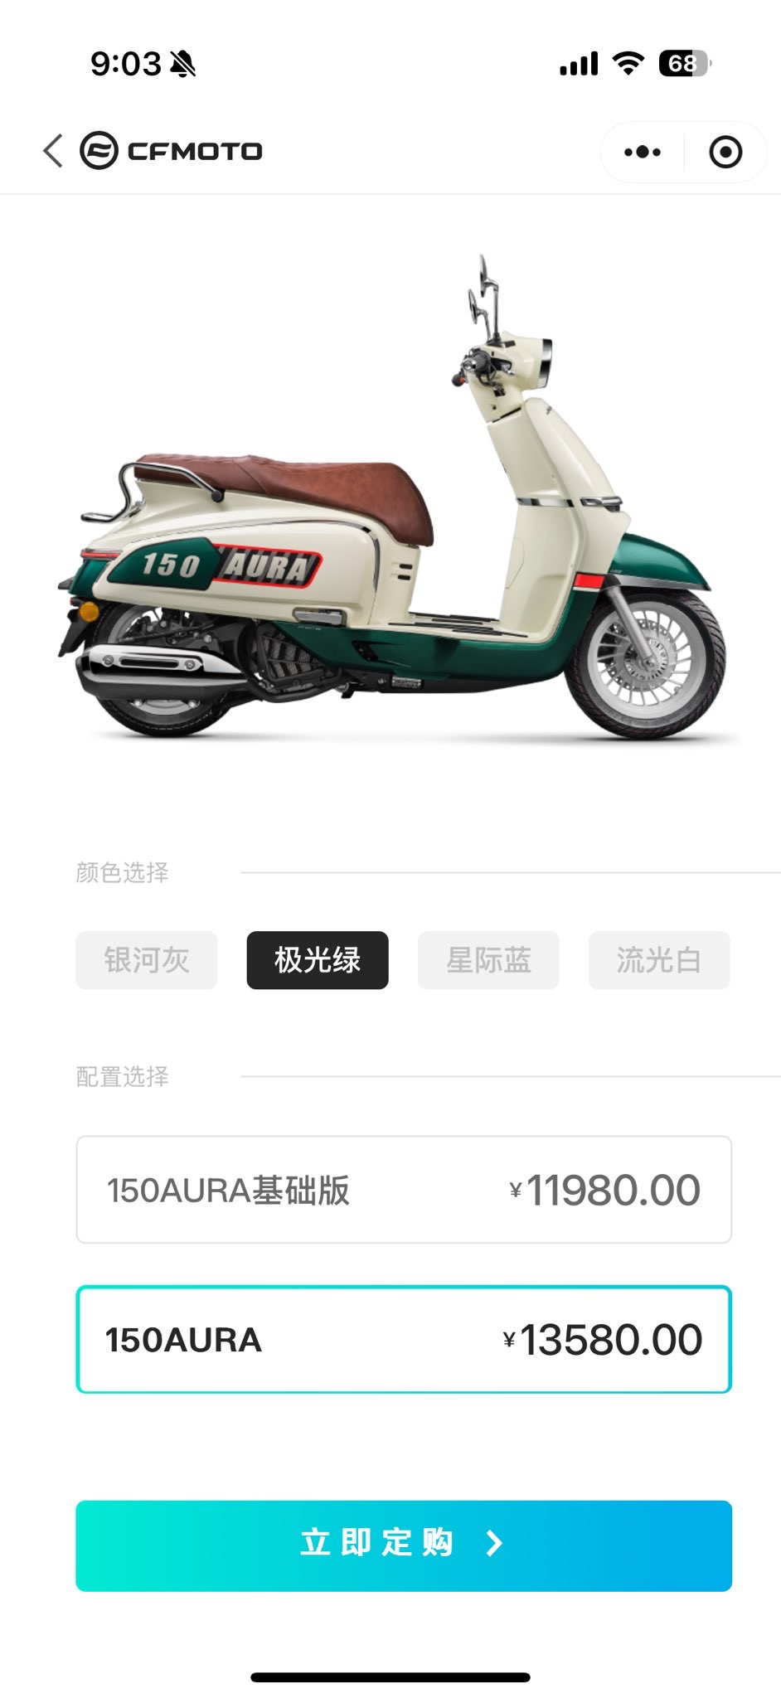This screenshot has width=781, height=1698.
Task: Select the 150AURA基础版 configuration
Action: (x=404, y=1190)
